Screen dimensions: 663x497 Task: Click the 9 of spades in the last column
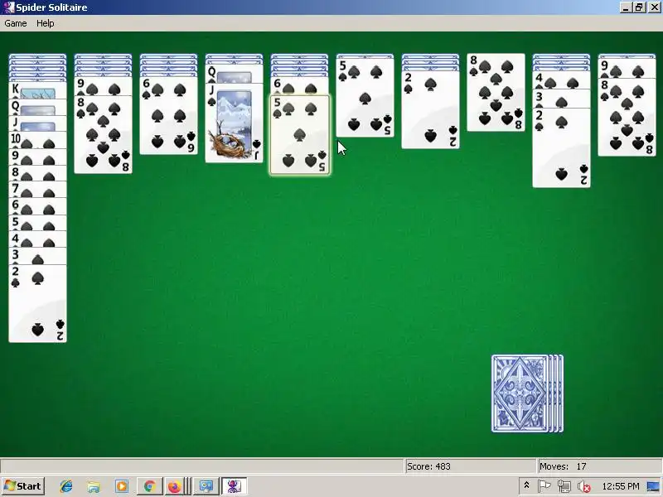point(627,68)
